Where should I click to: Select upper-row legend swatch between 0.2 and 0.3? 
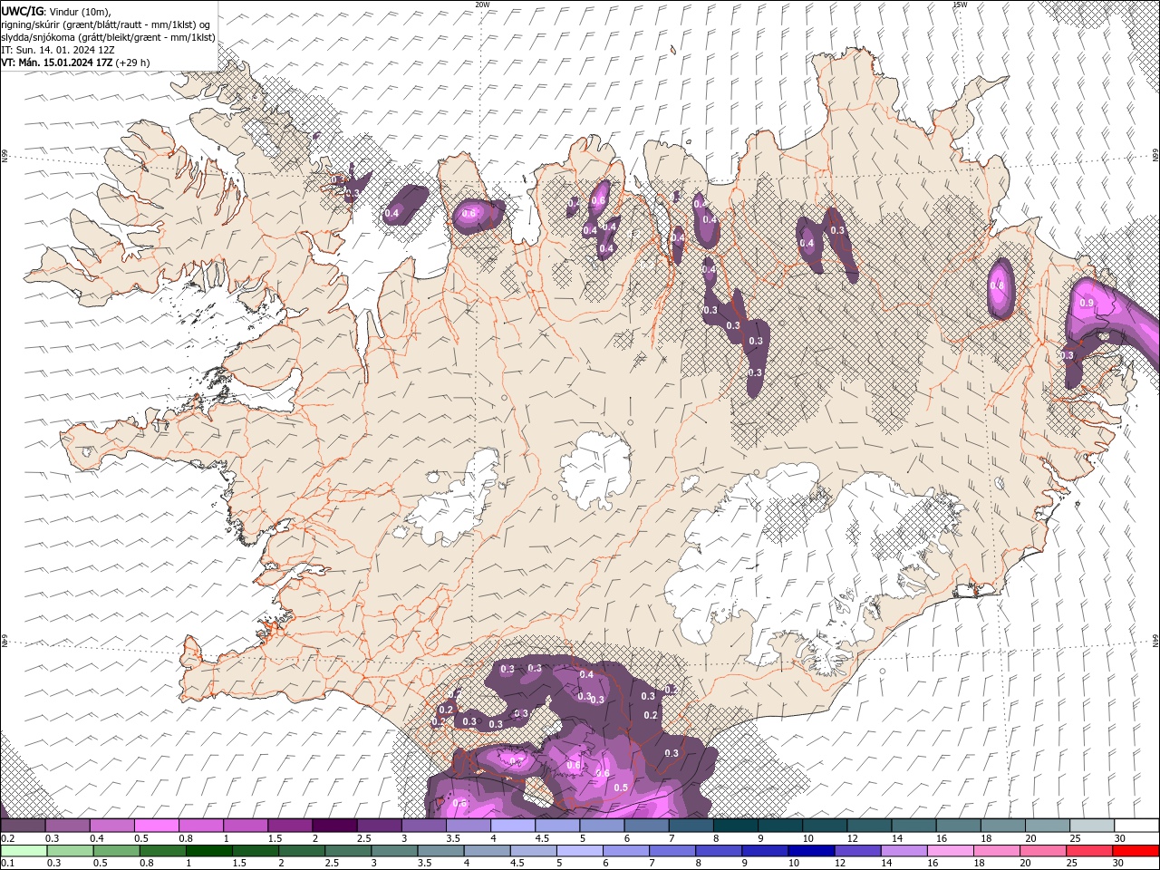23,826
